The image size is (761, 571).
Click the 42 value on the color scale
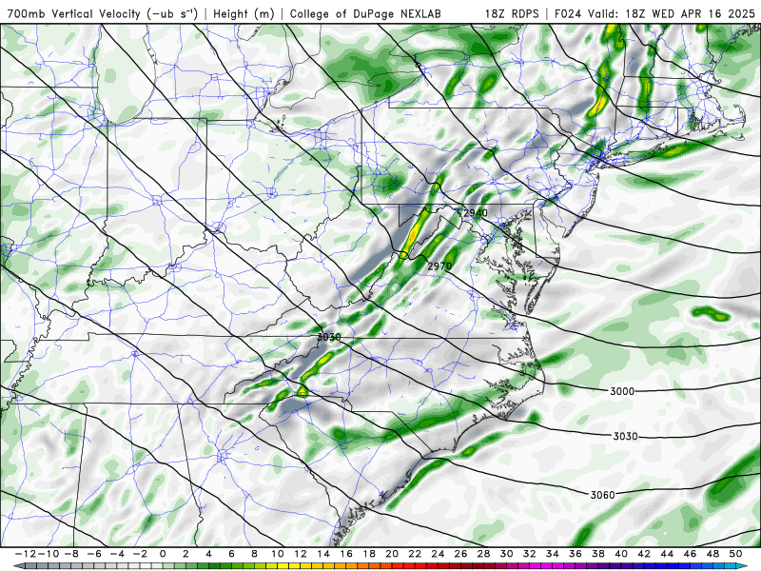[x=644, y=554]
